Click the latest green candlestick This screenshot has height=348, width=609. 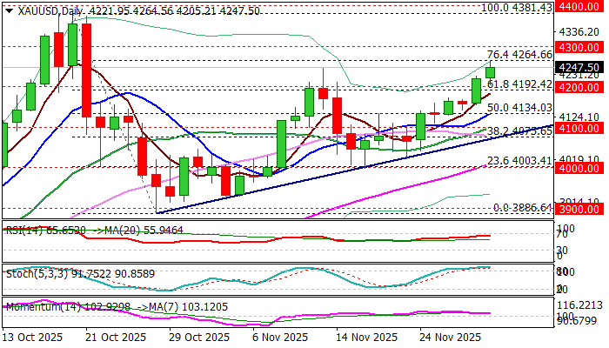tap(490, 71)
